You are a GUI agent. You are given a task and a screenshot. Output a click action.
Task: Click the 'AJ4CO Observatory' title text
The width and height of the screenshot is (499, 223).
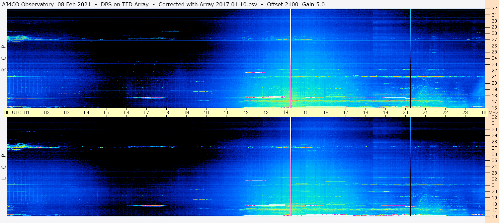[28, 4]
